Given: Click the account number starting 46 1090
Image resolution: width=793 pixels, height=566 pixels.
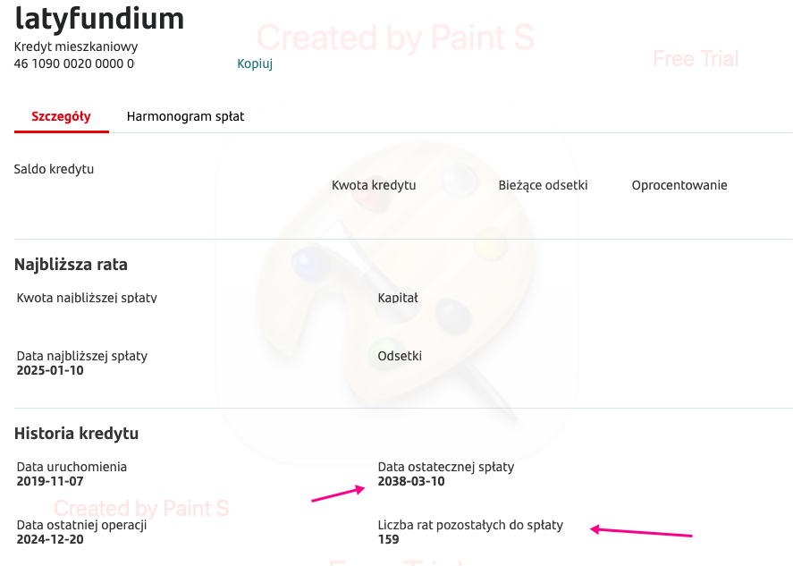Looking at the screenshot, I should click(x=74, y=63).
